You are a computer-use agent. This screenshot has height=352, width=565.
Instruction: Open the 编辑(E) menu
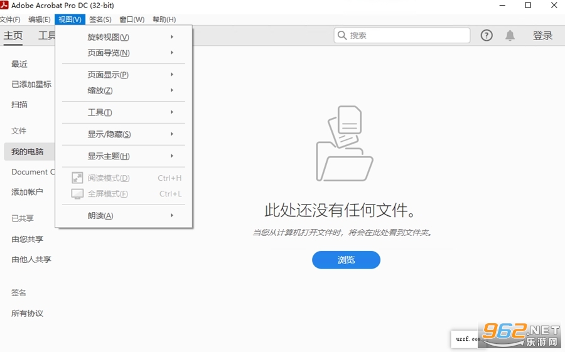pyautogui.click(x=40, y=19)
